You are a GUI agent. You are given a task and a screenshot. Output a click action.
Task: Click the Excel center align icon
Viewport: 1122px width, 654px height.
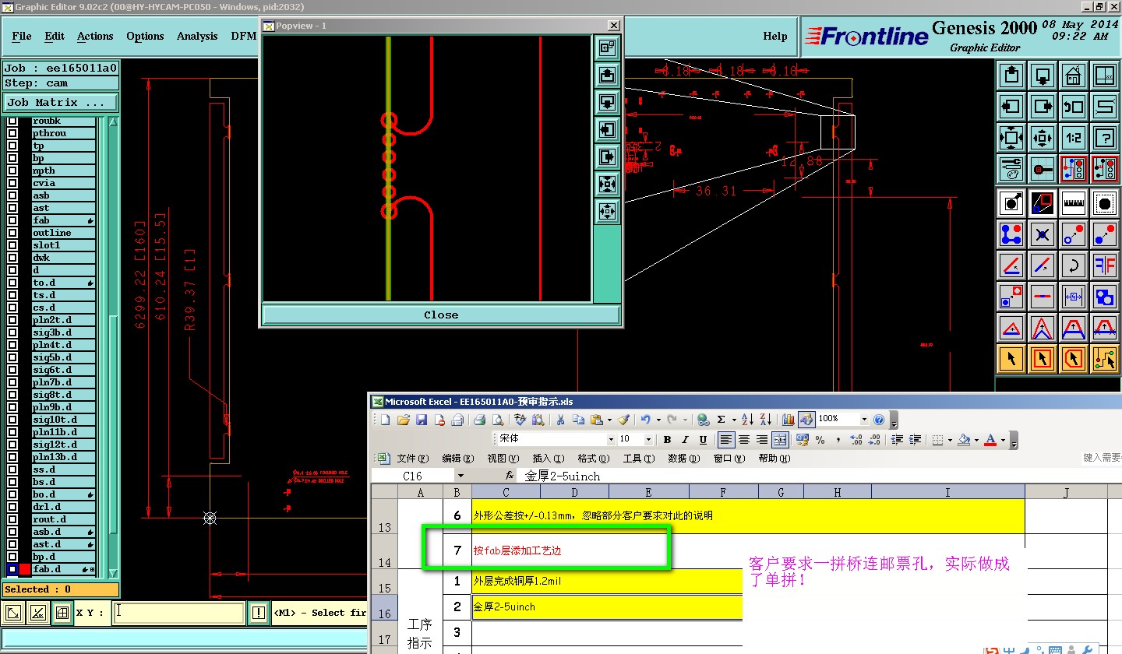click(744, 440)
